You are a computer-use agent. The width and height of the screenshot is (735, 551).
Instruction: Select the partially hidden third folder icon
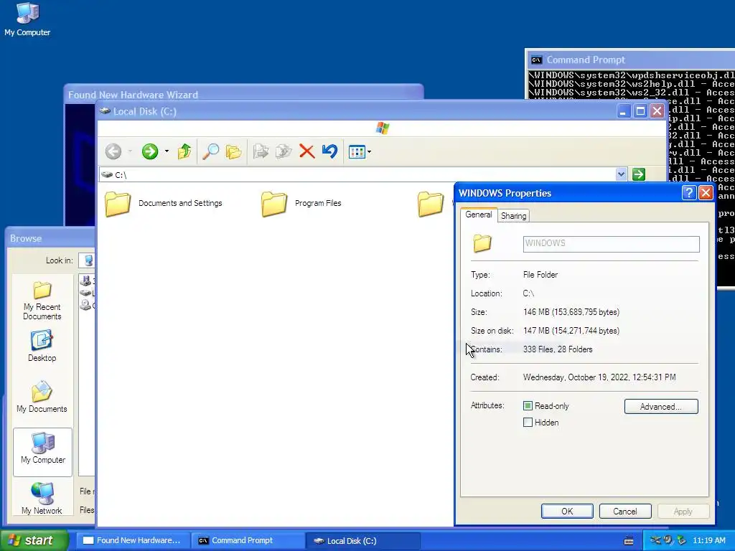click(431, 203)
